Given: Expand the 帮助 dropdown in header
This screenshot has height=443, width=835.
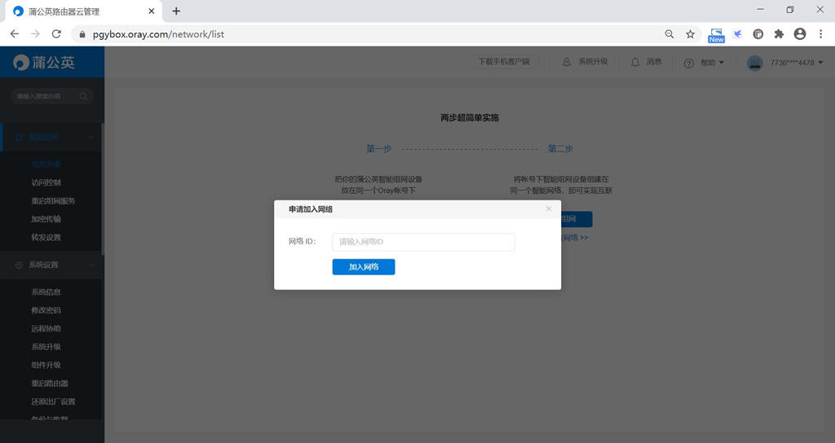Looking at the screenshot, I should [x=704, y=63].
